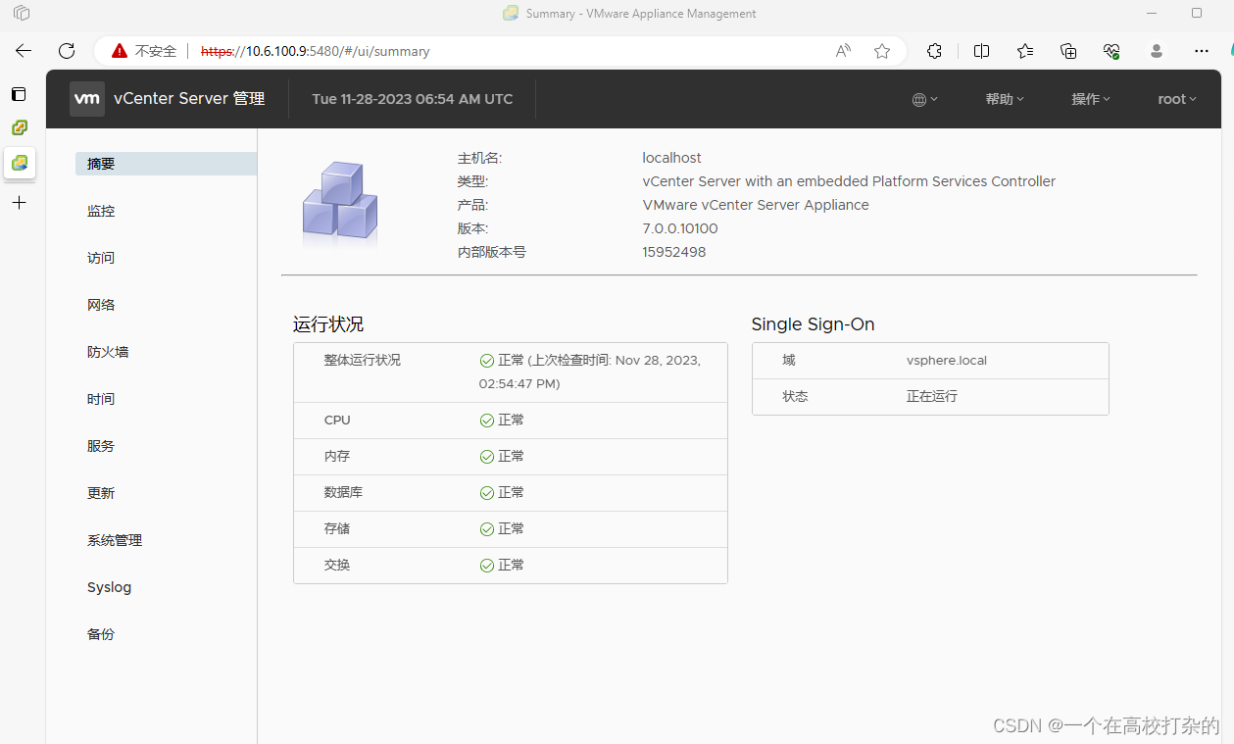Select 摘要 in the left navigation
The image size is (1234, 744).
(166, 164)
